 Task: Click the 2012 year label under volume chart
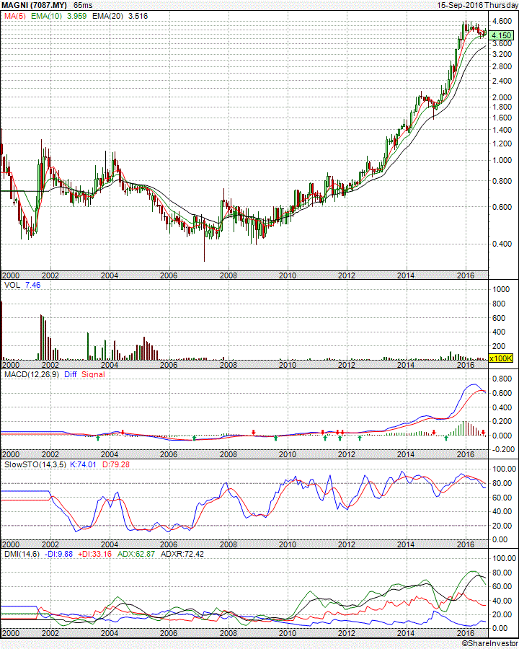coord(347,365)
